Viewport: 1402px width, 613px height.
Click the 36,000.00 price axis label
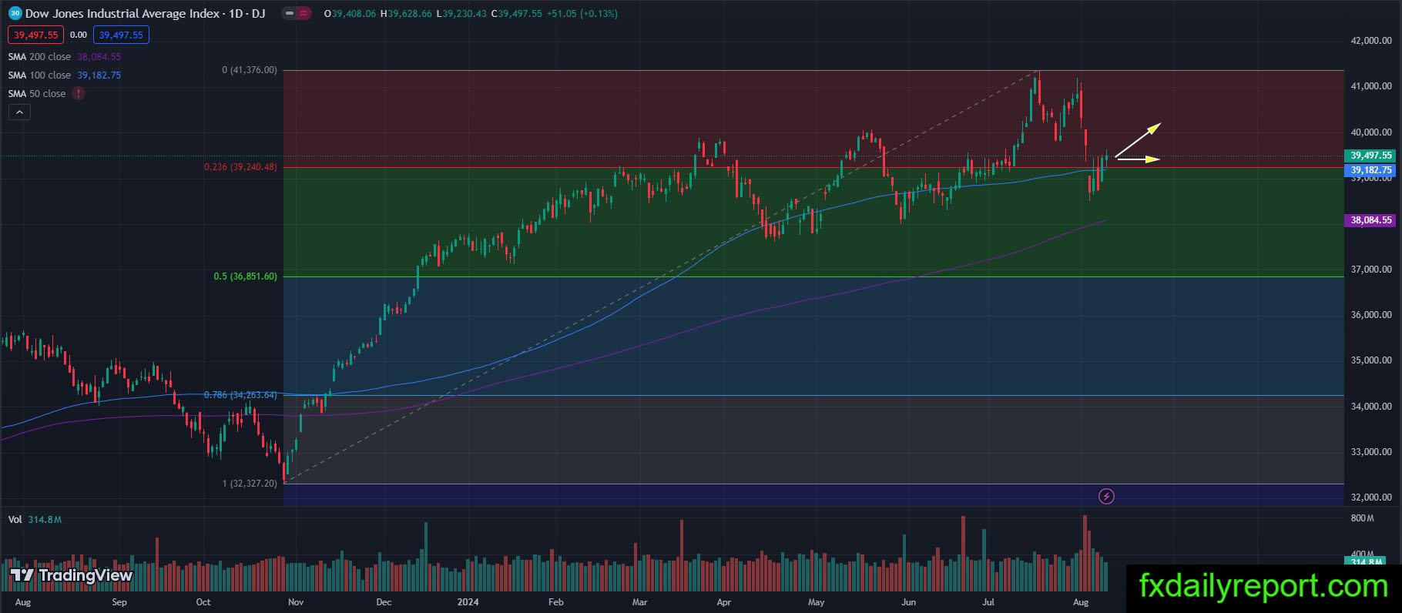(1371, 315)
